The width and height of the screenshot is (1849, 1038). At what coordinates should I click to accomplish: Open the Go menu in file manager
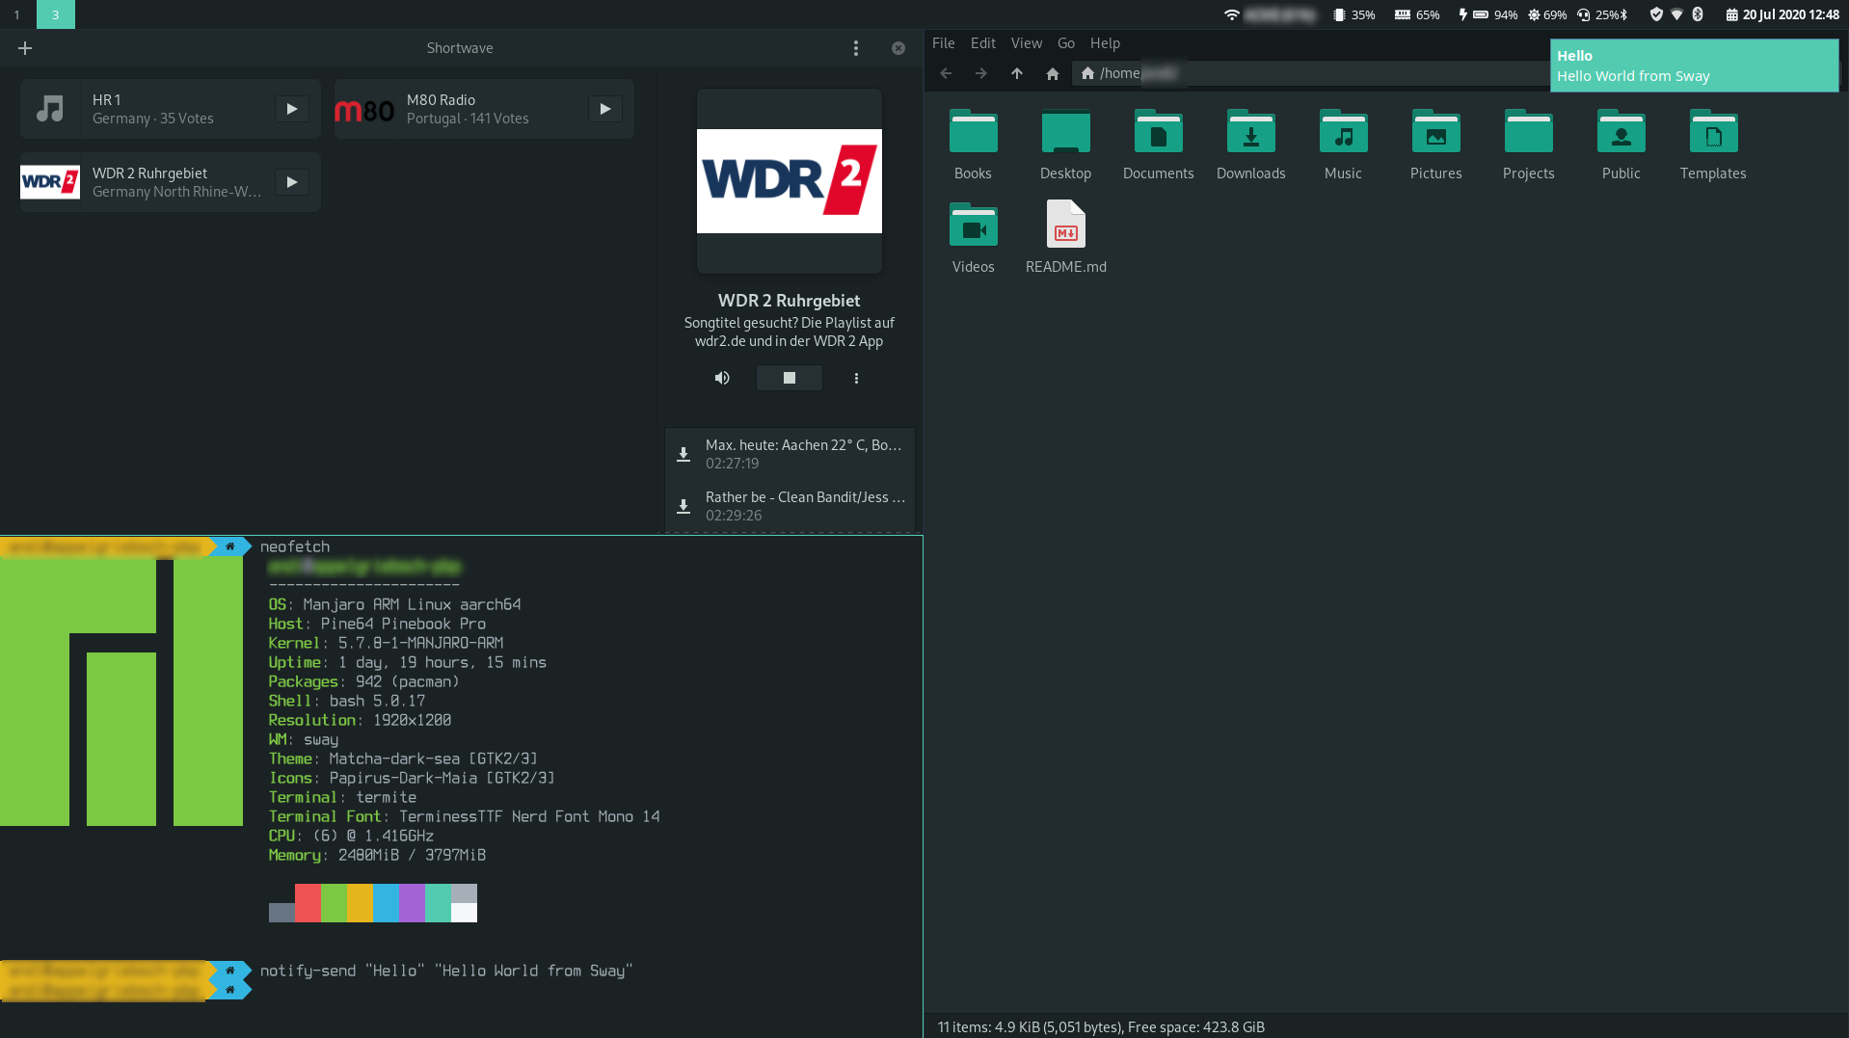1066,43
